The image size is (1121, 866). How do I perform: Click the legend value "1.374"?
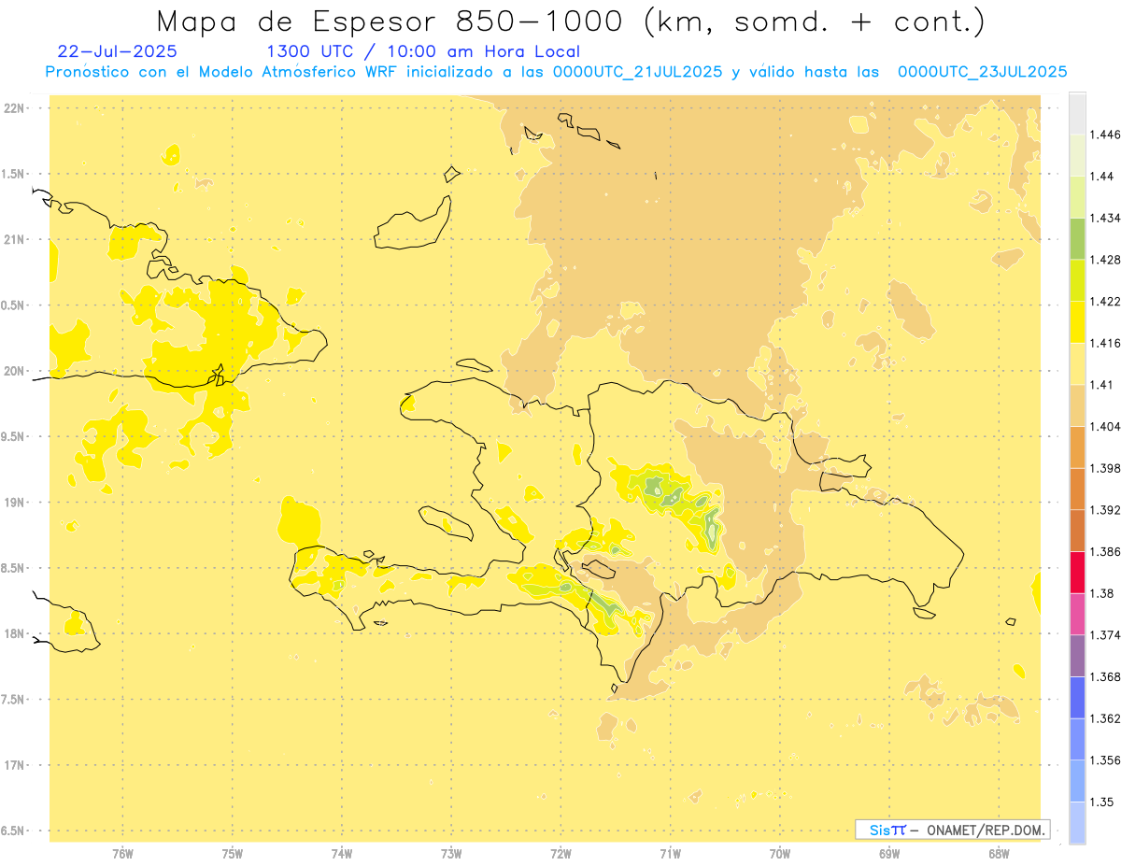click(1105, 635)
